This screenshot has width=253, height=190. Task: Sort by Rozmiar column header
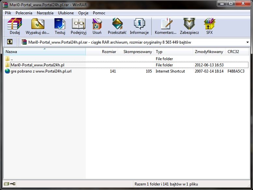102,52
